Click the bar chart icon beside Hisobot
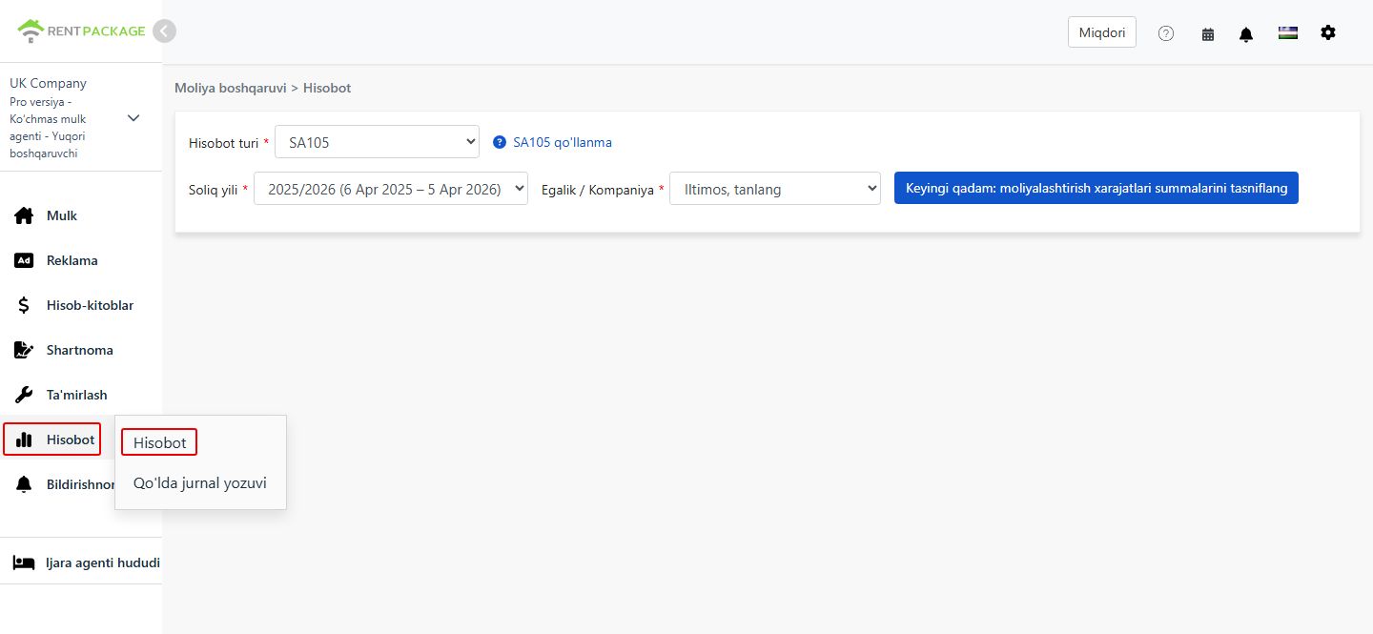The image size is (1373, 634). tap(24, 440)
